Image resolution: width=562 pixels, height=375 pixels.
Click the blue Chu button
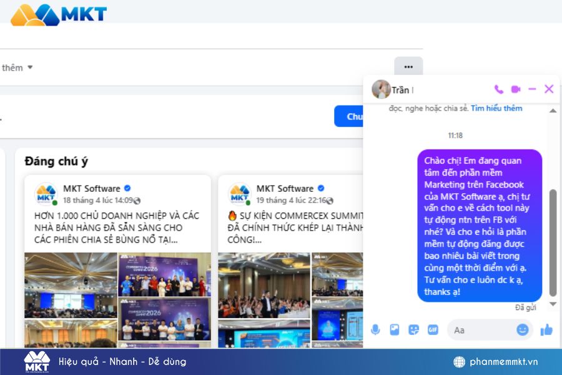pyautogui.click(x=348, y=116)
